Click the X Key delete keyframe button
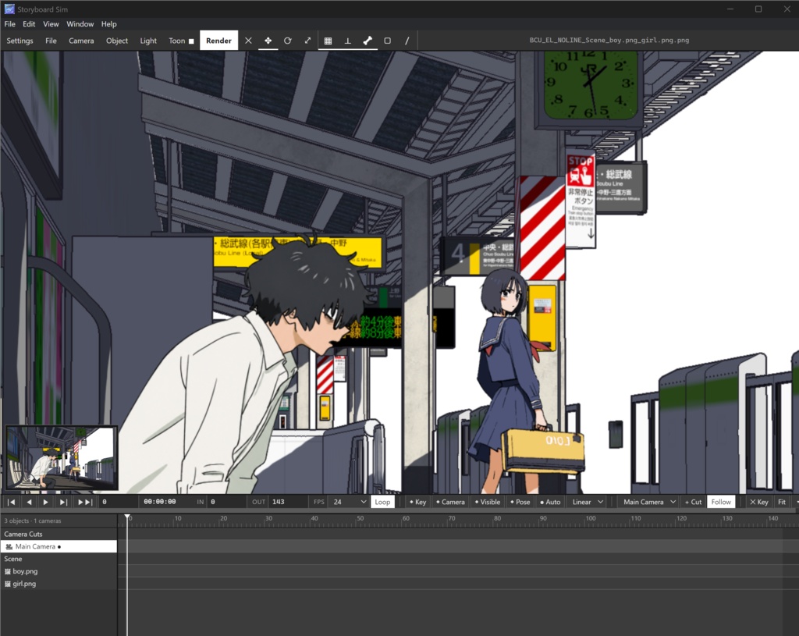The image size is (799, 636). pyautogui.click(x=758, y=502)
